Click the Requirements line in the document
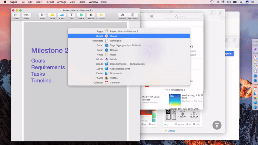The image size is (258, 145). coord(48,67)
